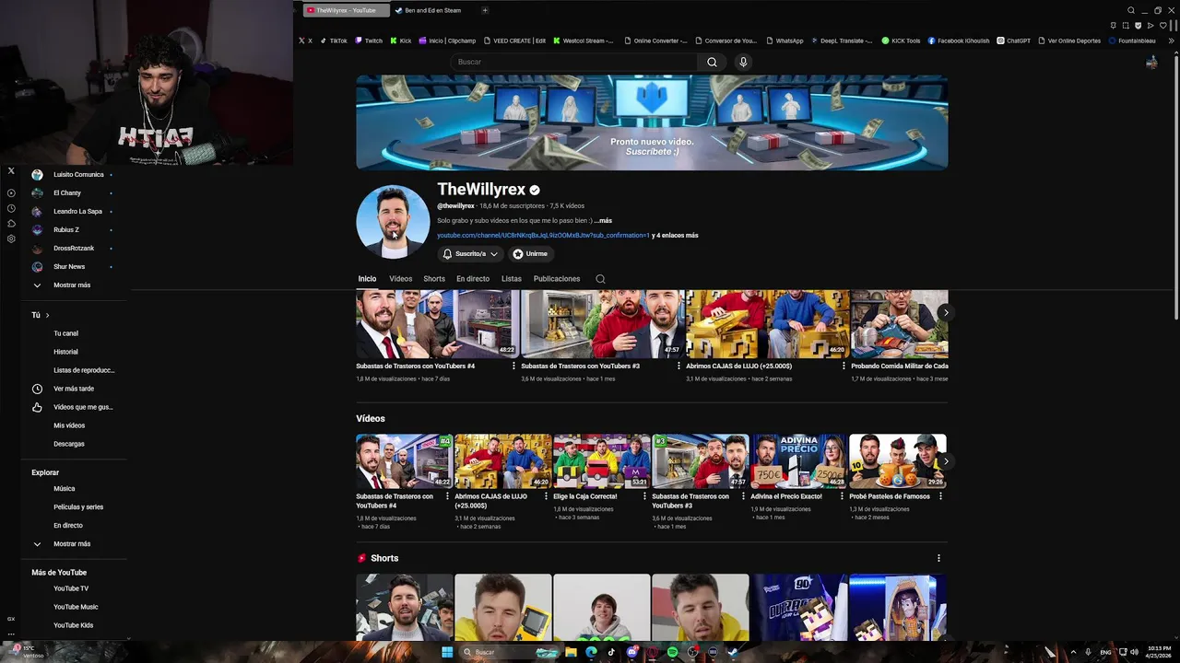1180x663 pixels.
Task: Show hidden system tray icons chevron
Action: (1073, 652)
